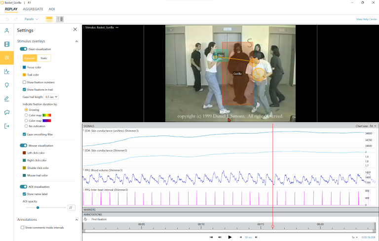
Task: Select the Static gaze mode button
Action: [x=44, y=58]
